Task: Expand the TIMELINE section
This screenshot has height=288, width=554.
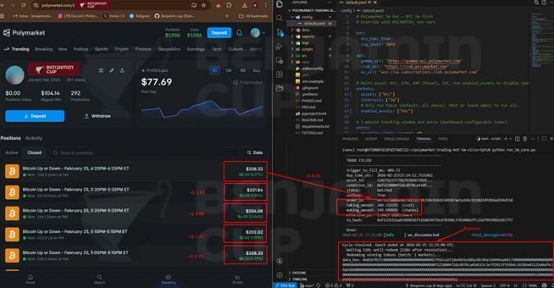Action: pyautogui.click(x=298, y=279)
